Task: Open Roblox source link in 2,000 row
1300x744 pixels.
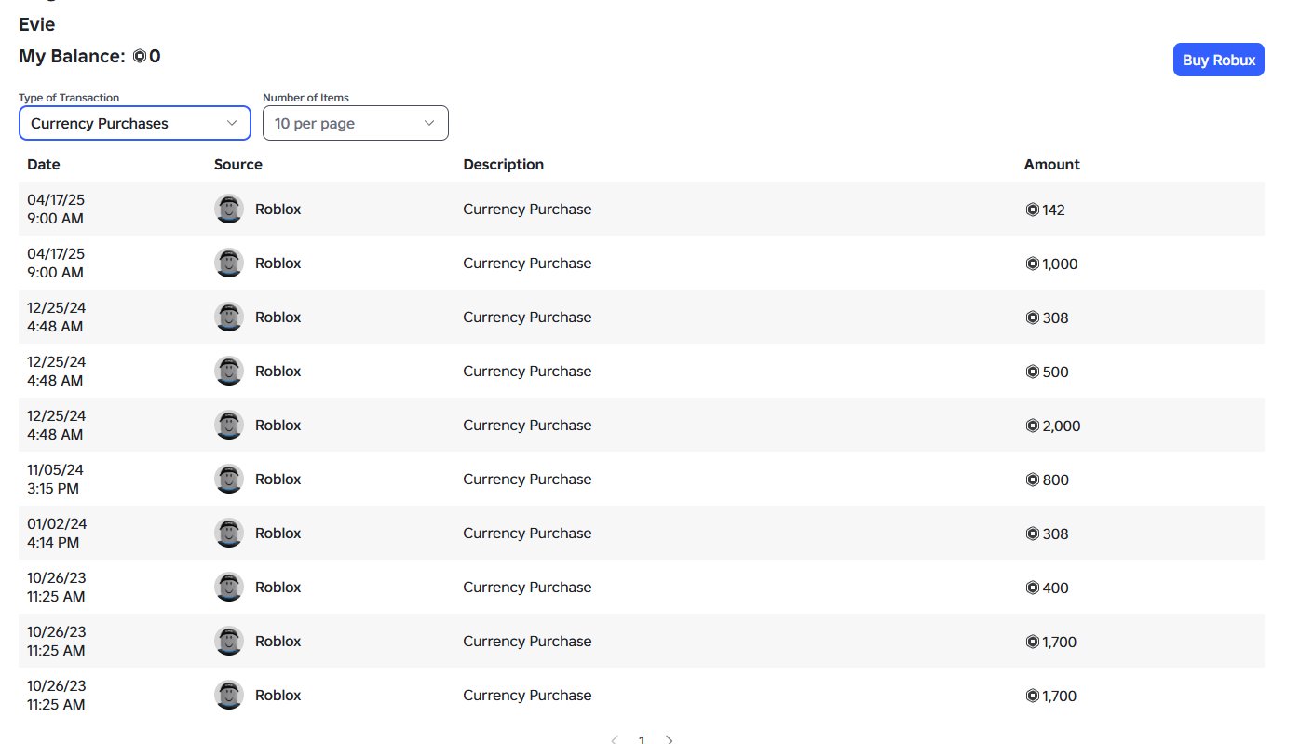Action: pos(278,426)
